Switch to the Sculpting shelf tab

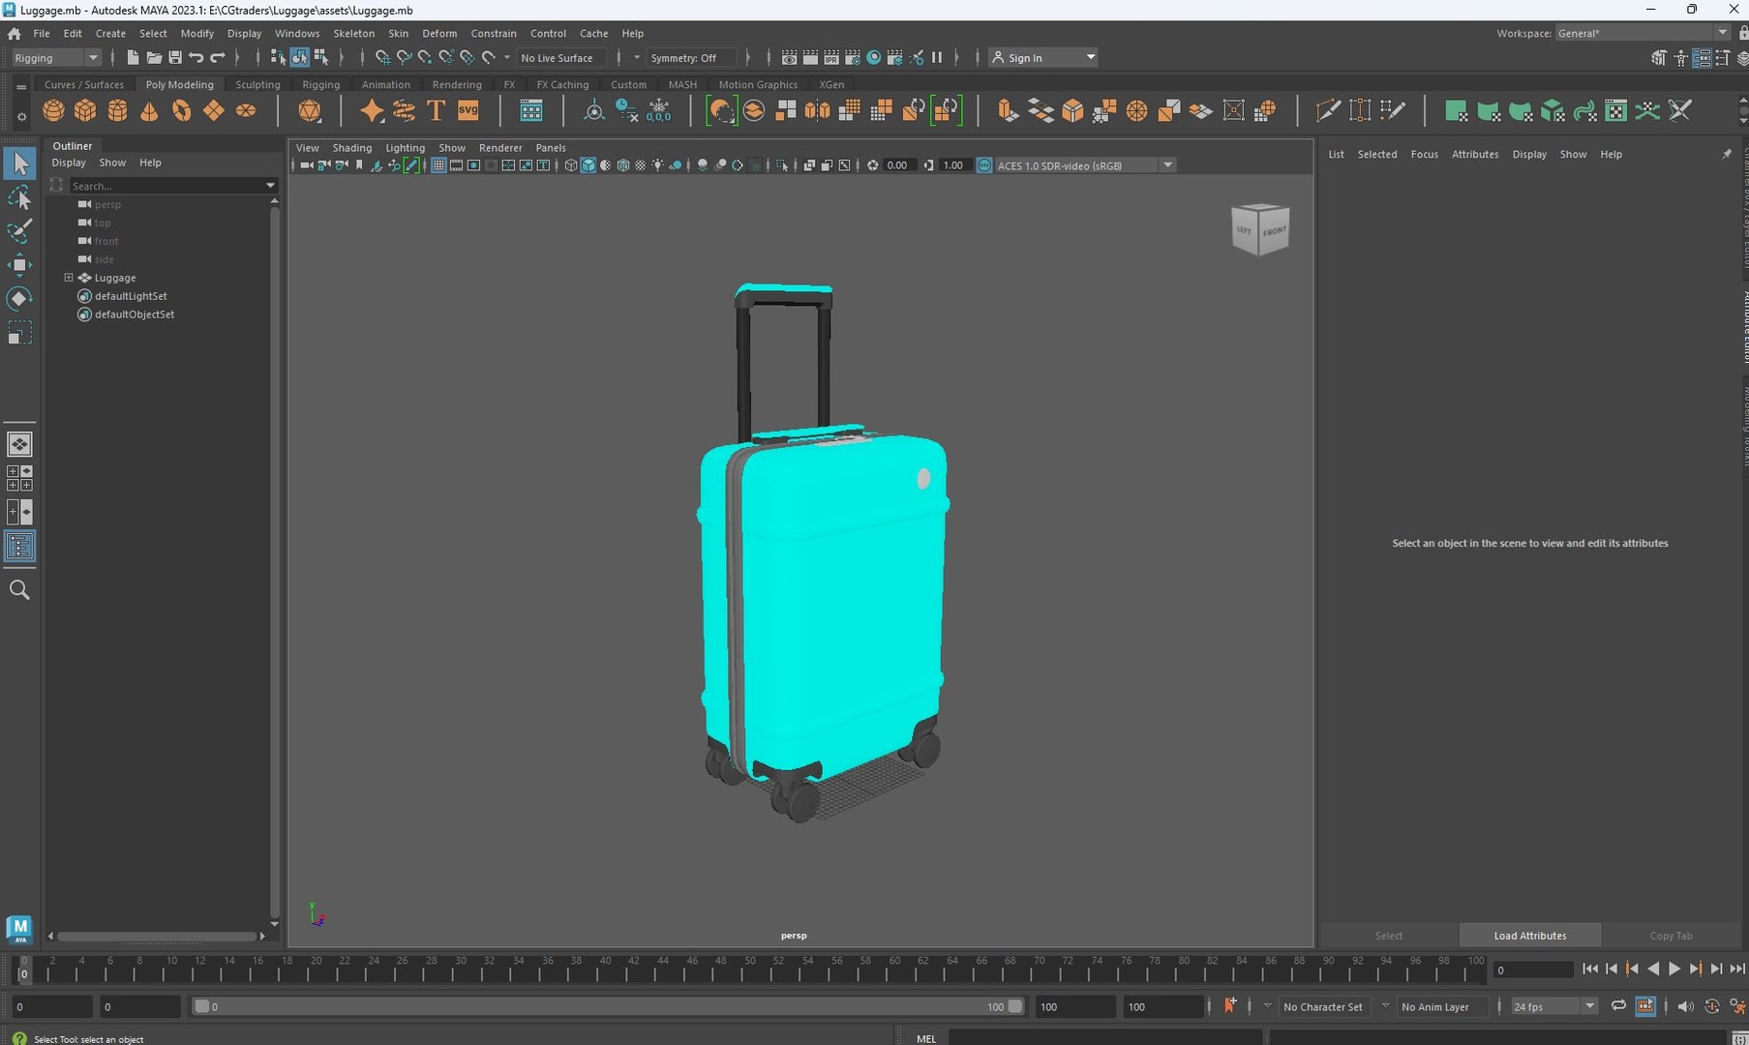257,84
